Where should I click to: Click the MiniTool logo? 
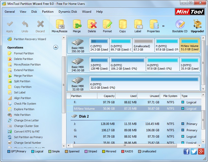[x=190, y=12]
